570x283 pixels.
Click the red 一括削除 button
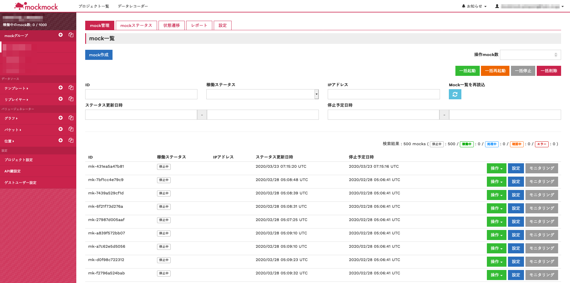(x=549, y=71)
